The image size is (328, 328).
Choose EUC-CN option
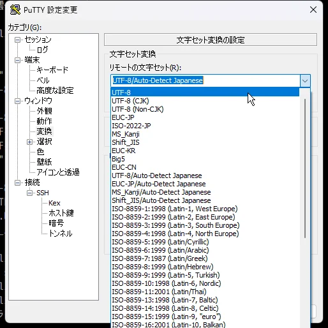[x=205, y=167]
